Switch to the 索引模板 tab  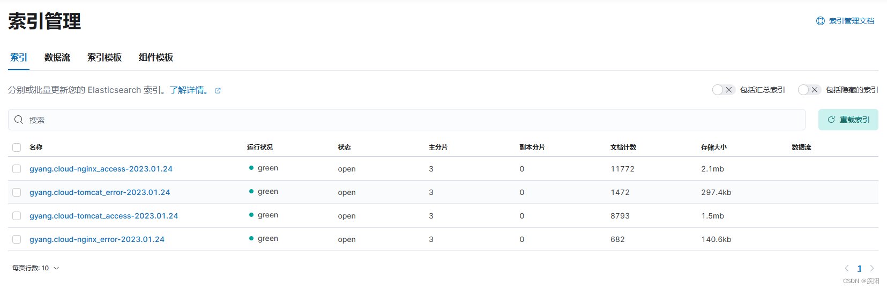tap(105, 57)
